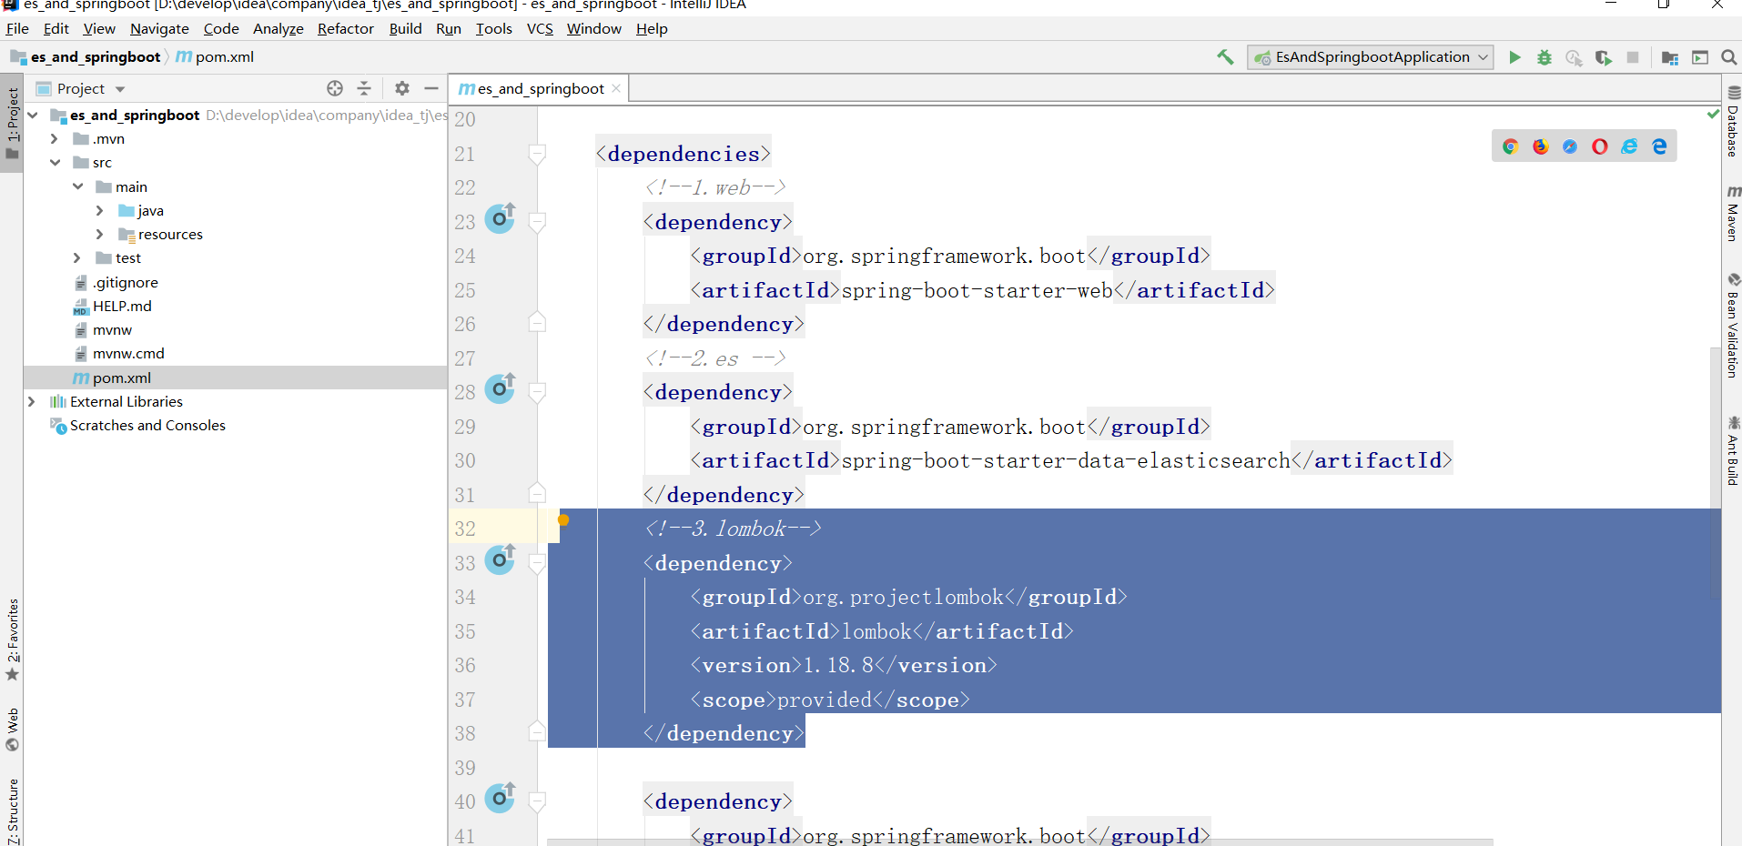Start debugging with the bug icon
Viewport: 1742px width, 846px height.
pyautogui.click(x=1545, y=57)
